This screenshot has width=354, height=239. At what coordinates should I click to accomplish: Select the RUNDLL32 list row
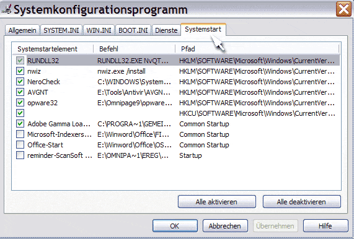(176, 61)
